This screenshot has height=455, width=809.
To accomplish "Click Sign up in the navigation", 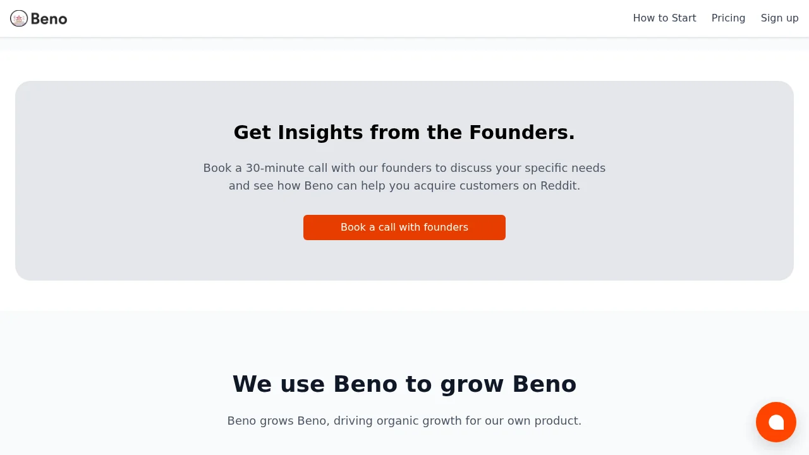I will point(779,18).
